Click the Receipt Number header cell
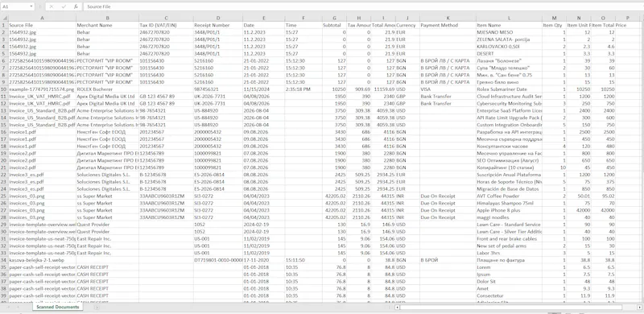The height and width of the screenshot is (314, 644). click(x=217, y=25)
